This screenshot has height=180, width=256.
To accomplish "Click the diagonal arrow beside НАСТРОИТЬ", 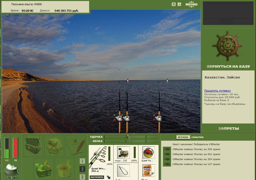I will [x=108, y=177].
